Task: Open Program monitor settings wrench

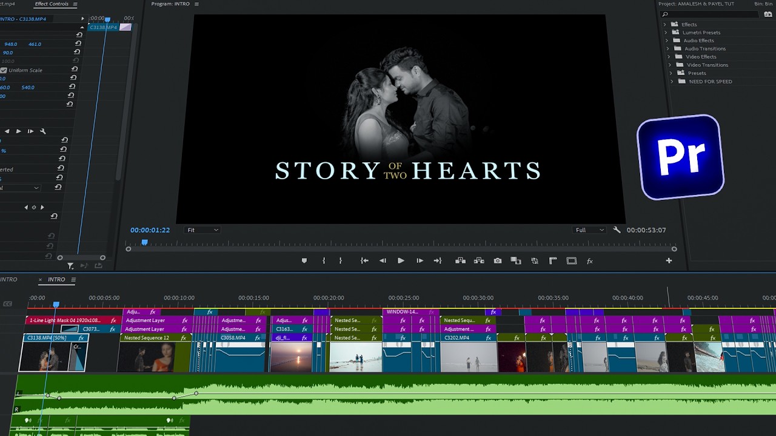Action: (x=617, y=230)
